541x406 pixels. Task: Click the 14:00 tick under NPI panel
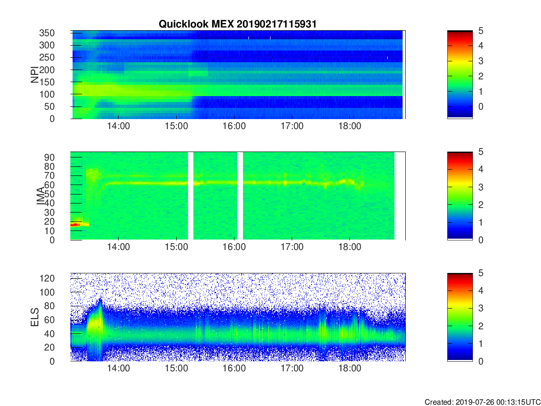pyautogui.click(x=119, y=126)
